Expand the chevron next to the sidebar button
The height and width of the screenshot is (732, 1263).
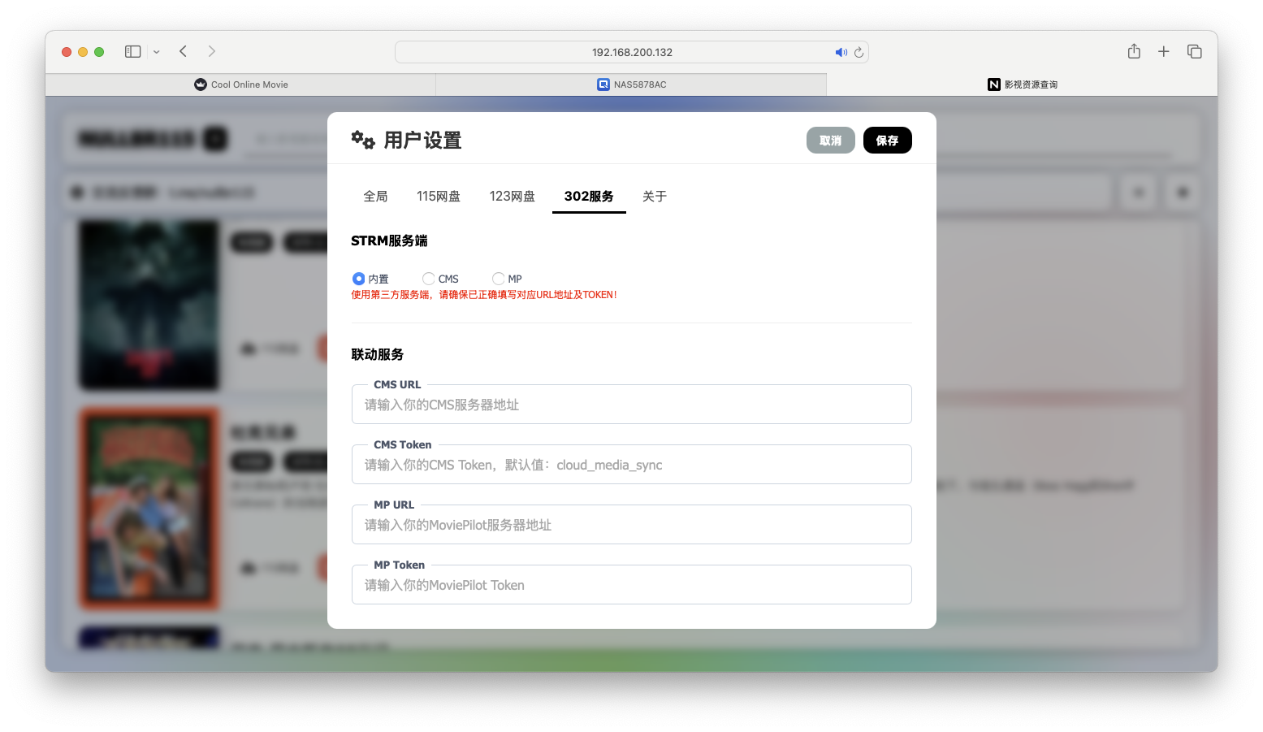click(x=156, y=51)
